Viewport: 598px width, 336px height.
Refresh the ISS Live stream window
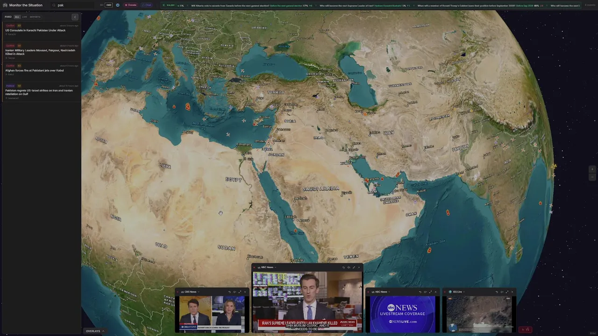coord(497,292)
